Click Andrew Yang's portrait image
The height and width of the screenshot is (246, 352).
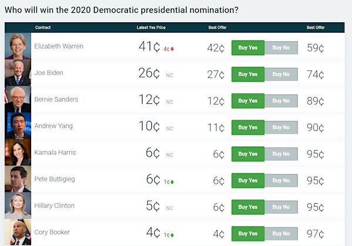(18, 126)
